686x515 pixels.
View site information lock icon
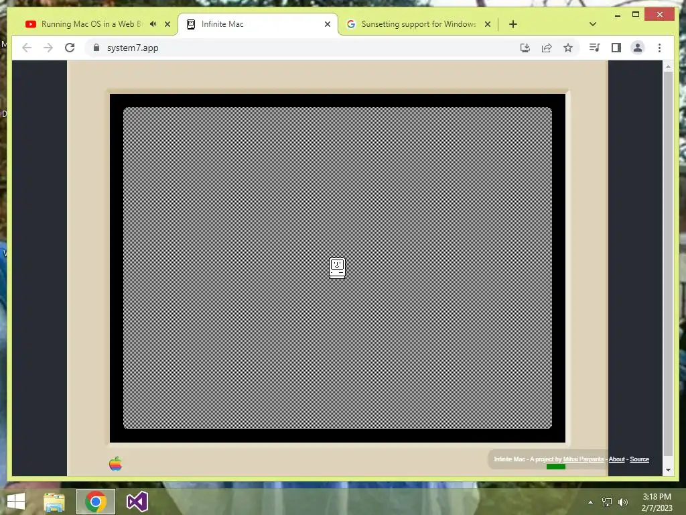pyautogui.click(x=96, y=48)
